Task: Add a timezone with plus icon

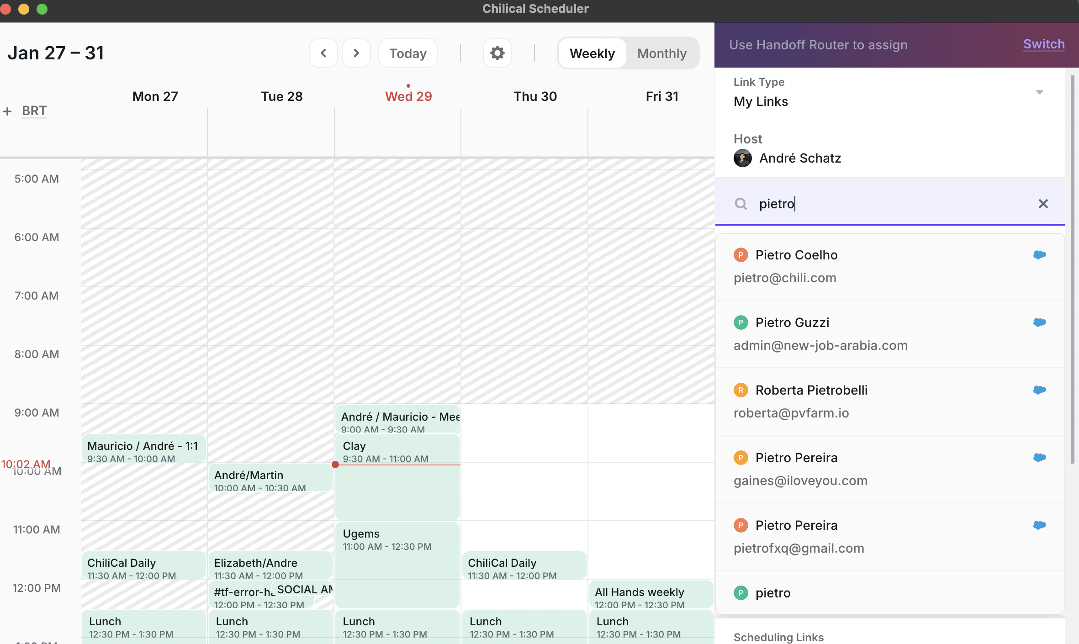Action: pos(7,111)
